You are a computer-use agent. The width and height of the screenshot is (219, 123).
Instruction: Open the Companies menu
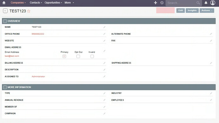pyautogui.click(x=18, y=3)
